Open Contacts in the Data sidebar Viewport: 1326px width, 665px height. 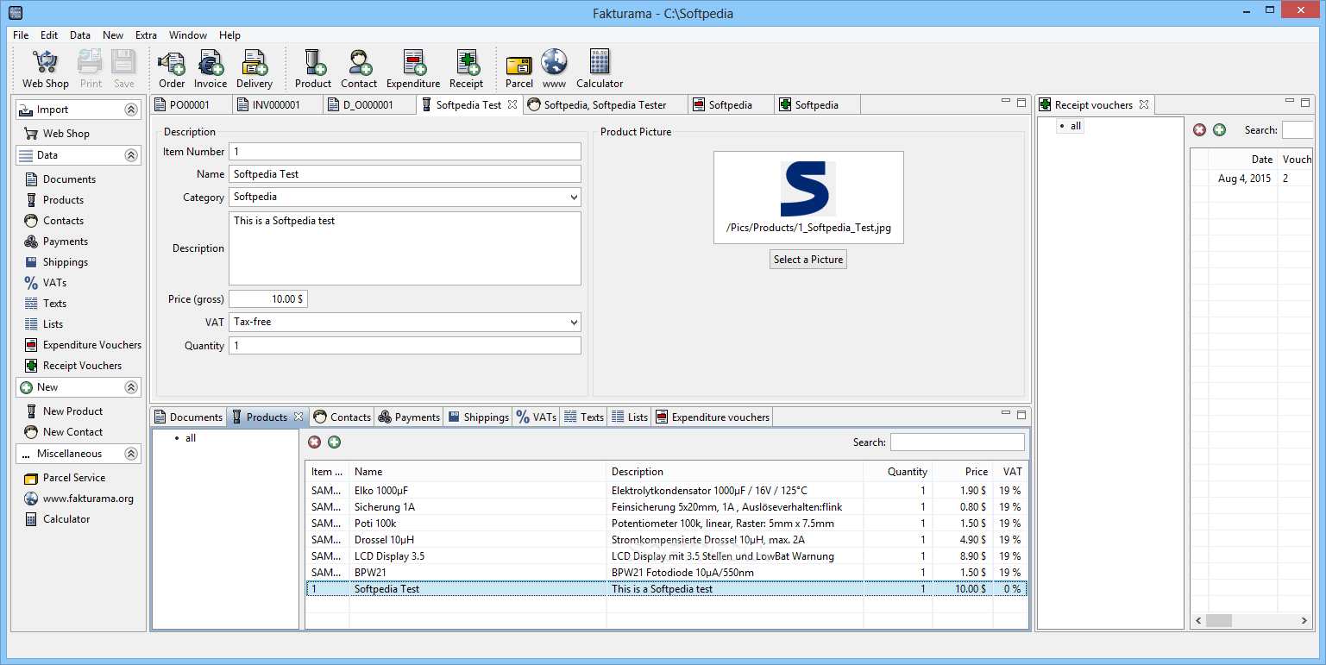click(53, 221)
